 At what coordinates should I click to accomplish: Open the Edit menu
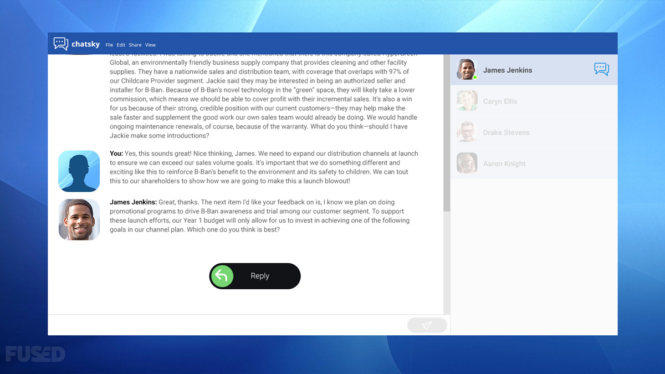click(121, 45)
